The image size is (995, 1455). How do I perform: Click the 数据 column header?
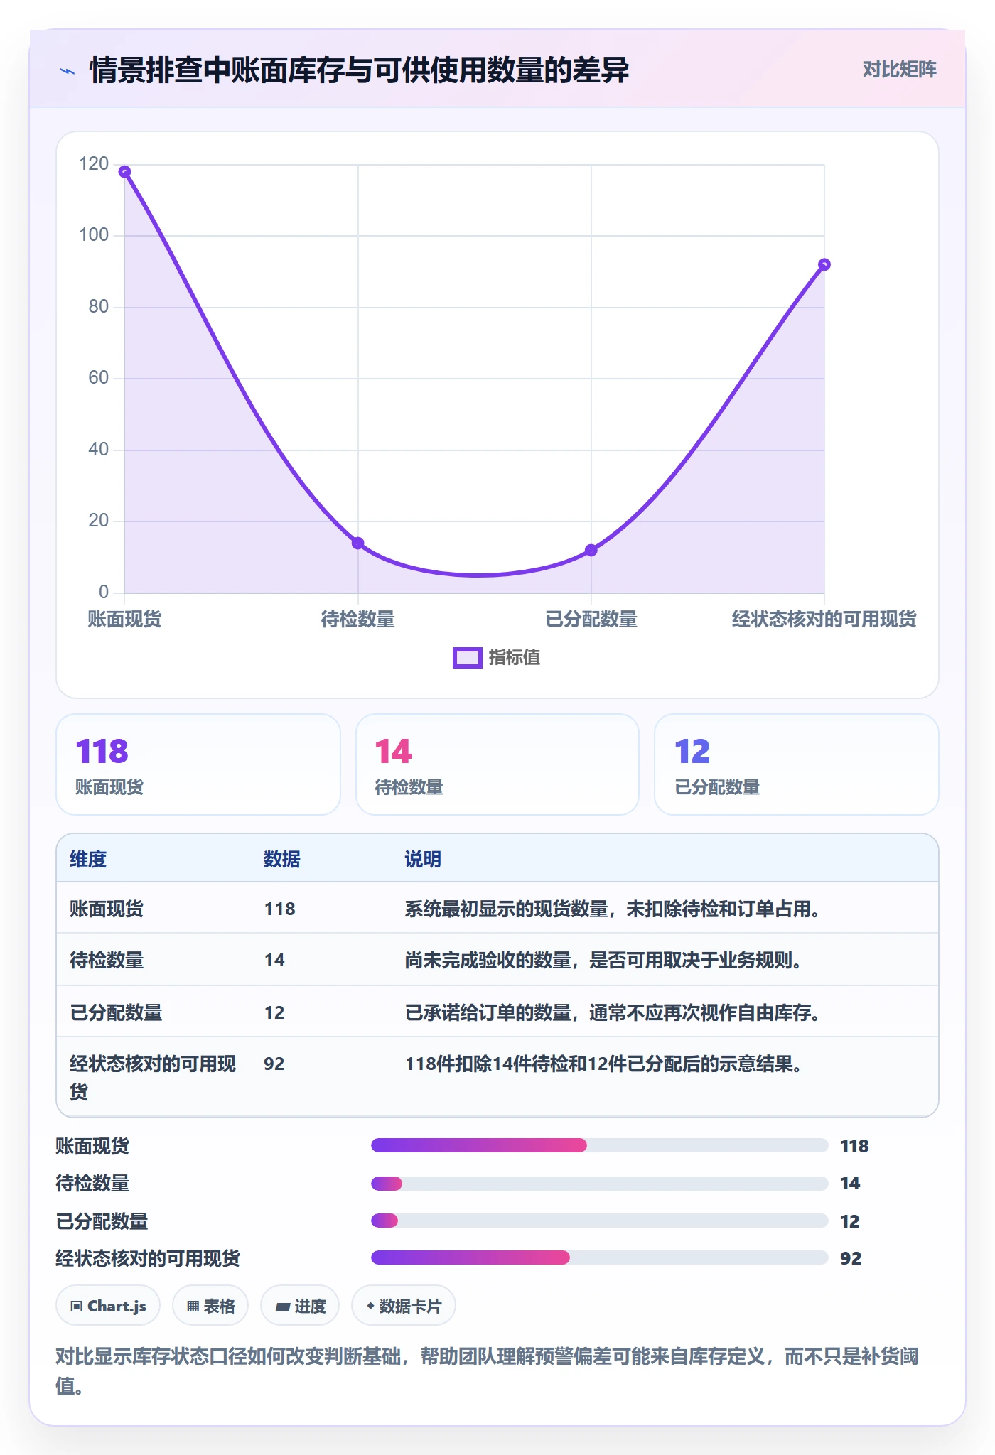[x=282, y=859]
